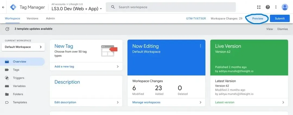Click chevron next to Edit description
This screenshot has height=115, width=293.
118,102
